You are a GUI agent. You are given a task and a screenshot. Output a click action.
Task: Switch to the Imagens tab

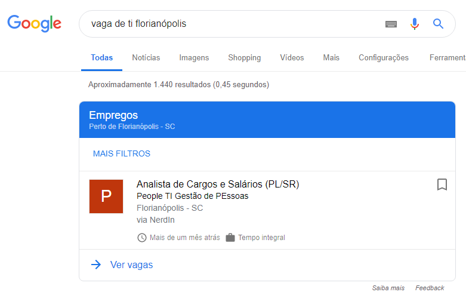194,58
